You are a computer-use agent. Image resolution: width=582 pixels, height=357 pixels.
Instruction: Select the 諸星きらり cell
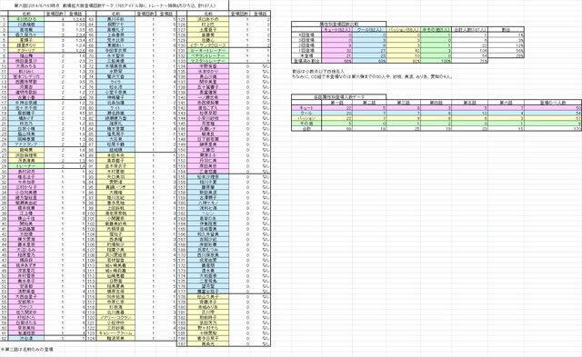click(26, 45)
